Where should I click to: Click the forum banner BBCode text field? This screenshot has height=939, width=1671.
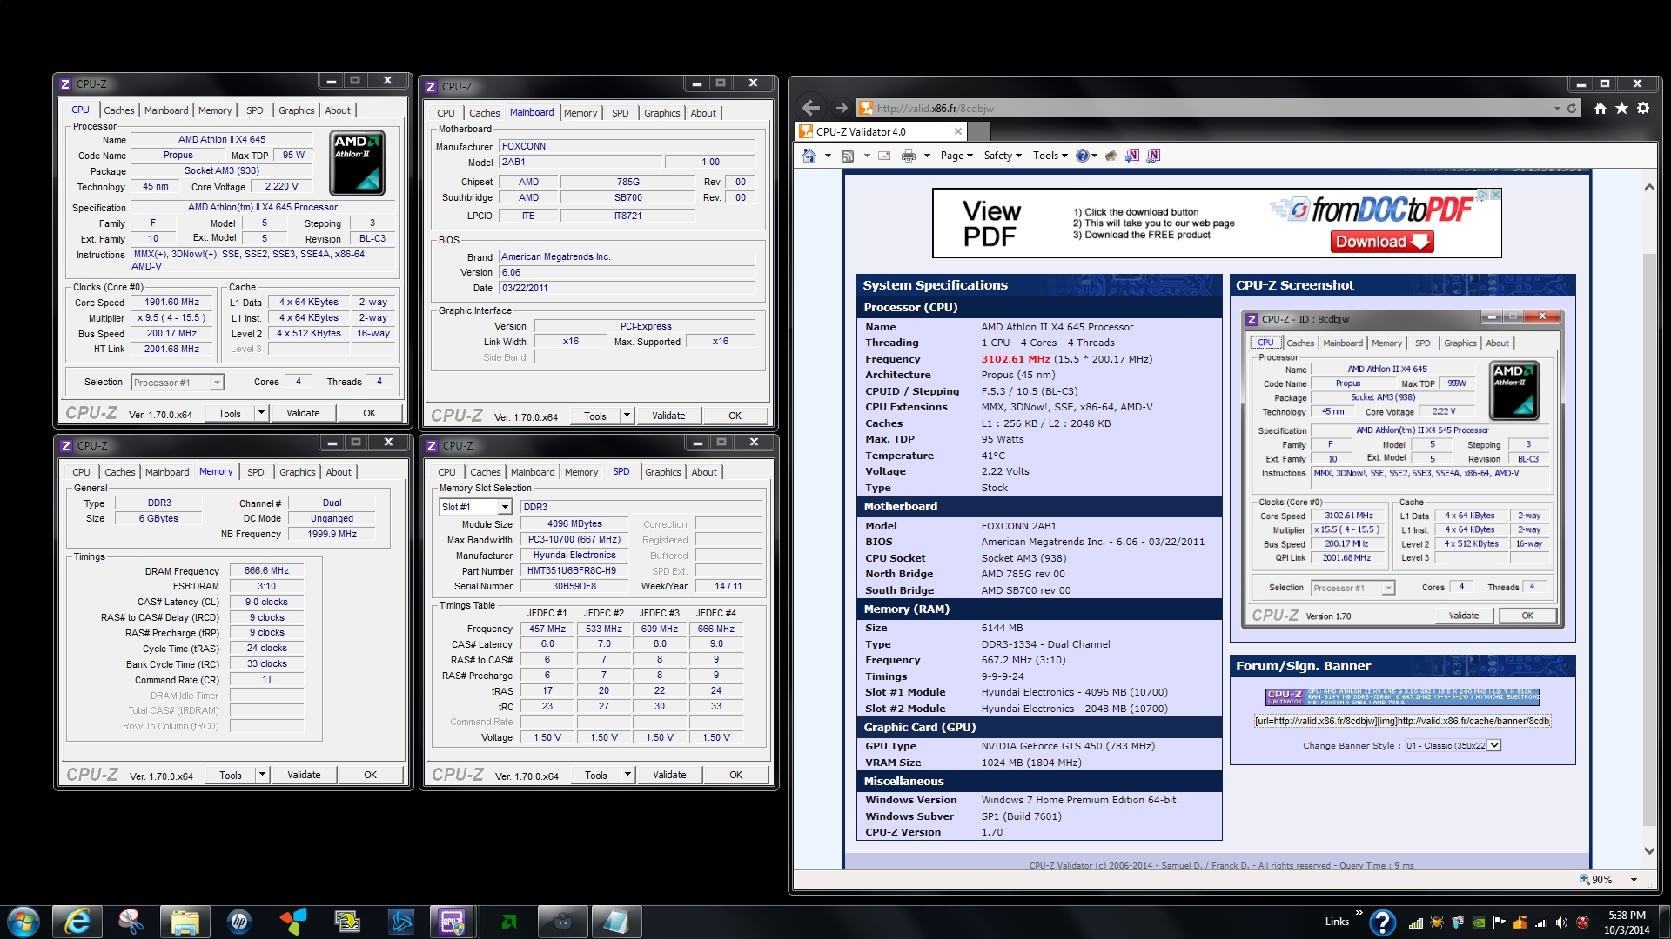point(1402,721)
